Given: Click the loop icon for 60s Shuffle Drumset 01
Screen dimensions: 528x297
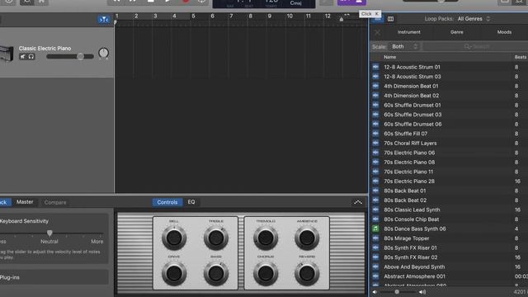Looking at the screenshot, I should pos(375,105).
